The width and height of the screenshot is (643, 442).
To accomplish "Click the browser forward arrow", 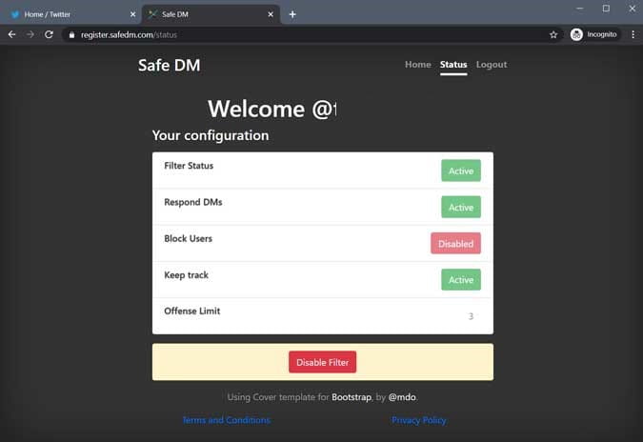I will point(30,35).
